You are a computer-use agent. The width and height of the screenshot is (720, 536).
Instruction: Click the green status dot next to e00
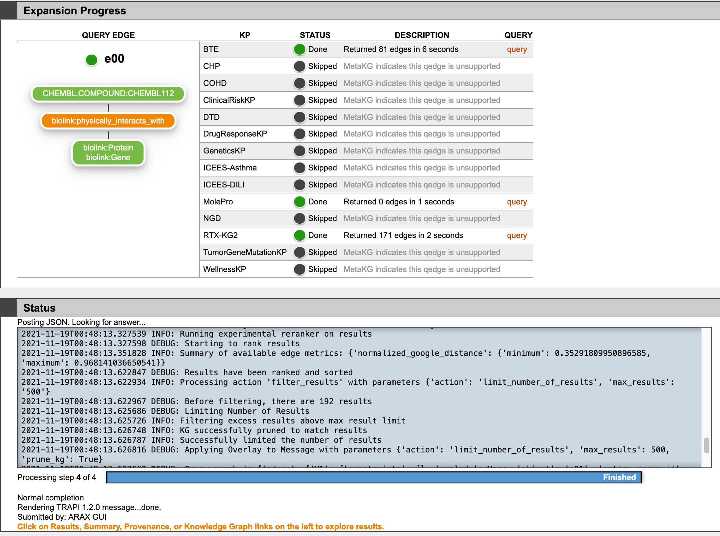click(x=92, y=60)
